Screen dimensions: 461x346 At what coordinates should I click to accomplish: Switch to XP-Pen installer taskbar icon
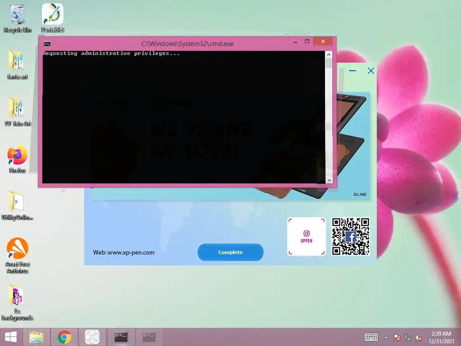click(92, 337)
